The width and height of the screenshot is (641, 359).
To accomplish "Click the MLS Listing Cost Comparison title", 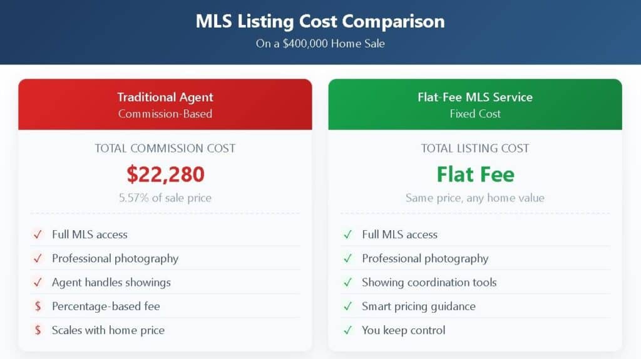I will (320, 21).
